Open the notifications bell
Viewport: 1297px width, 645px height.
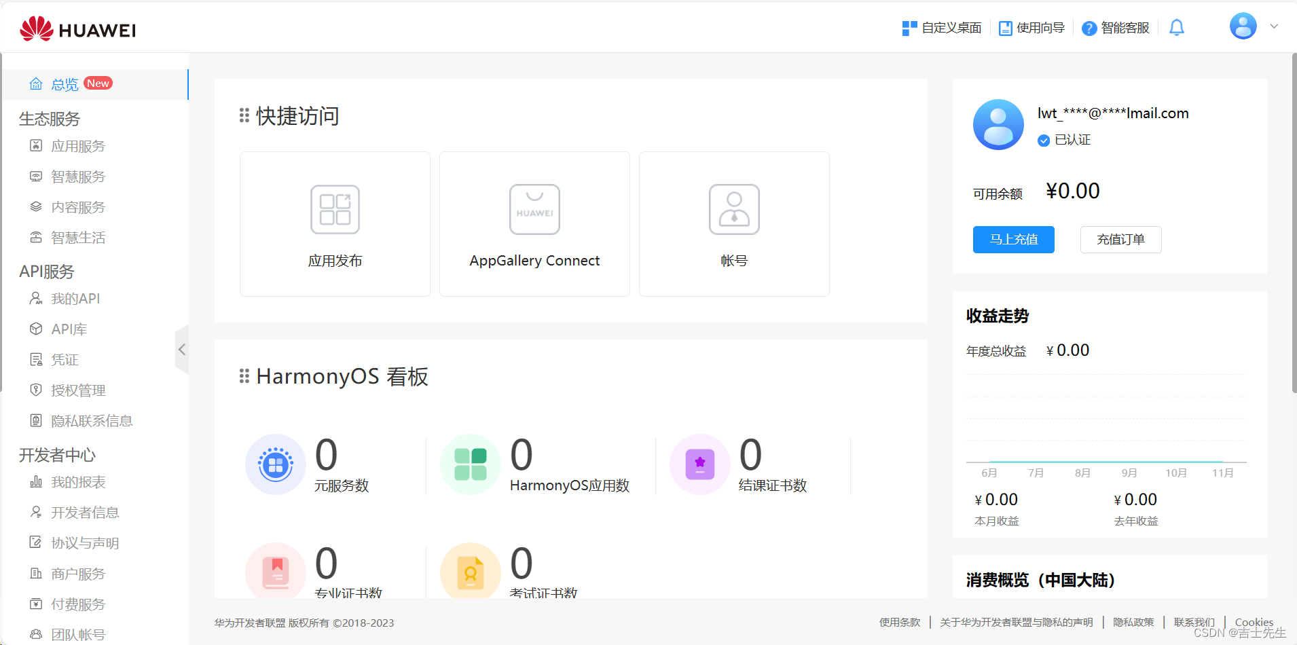pos(1177,28)
